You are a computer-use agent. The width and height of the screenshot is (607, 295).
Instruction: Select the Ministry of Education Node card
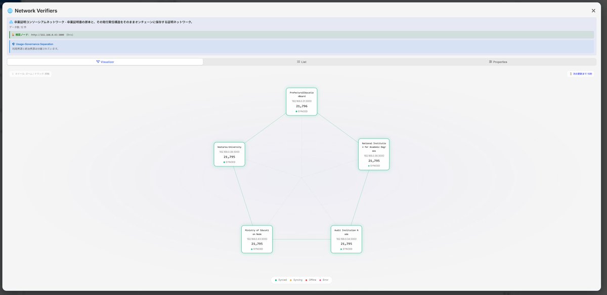(x=257, y=239)
